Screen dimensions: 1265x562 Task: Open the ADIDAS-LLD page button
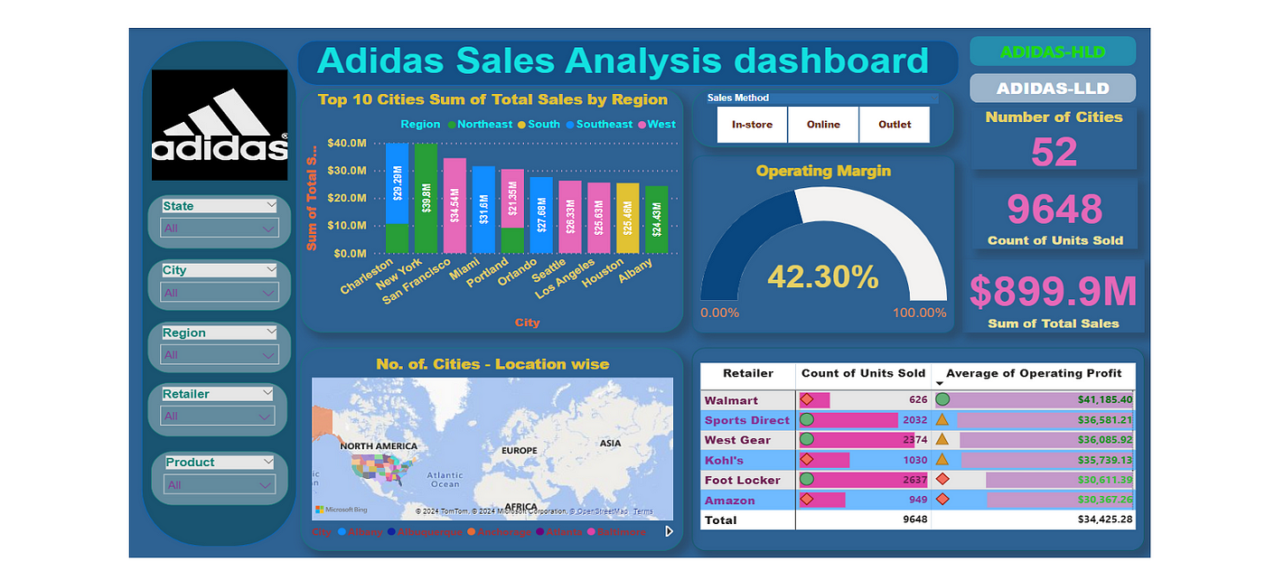(1053, 89)
